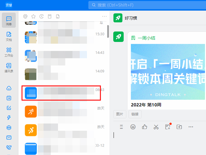Expand more options above conversation list
Viewport: 206px width, 155px height.
coord(104,16)
